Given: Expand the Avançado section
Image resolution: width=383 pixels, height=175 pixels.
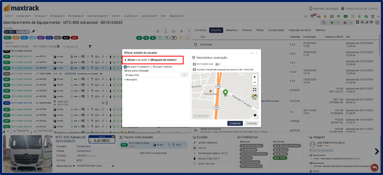Looking at the screenshot, I should click(x=131, y=79).
